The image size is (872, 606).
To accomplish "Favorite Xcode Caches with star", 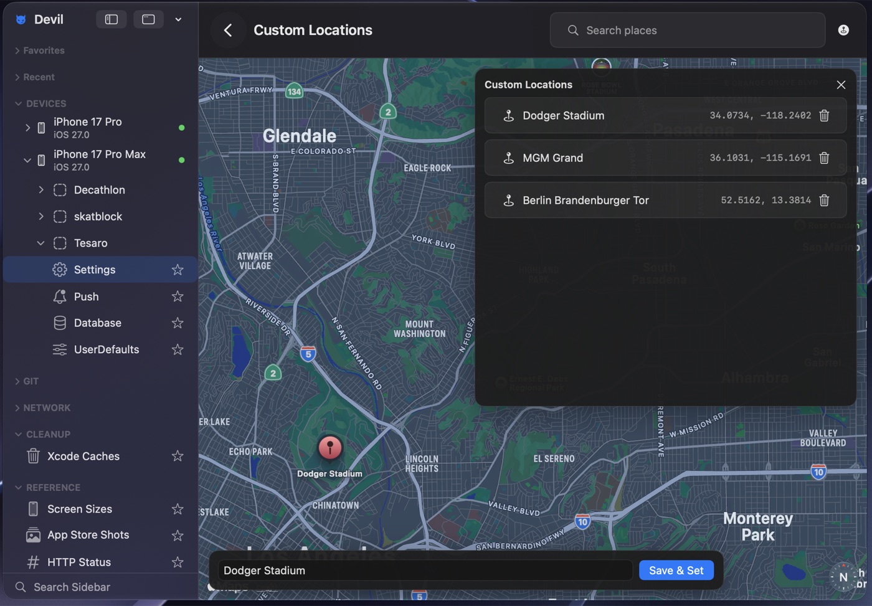I will tap(178, 456).
